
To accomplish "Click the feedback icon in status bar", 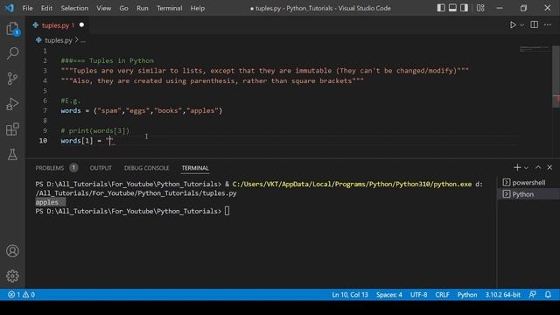I will pos(533,295).
